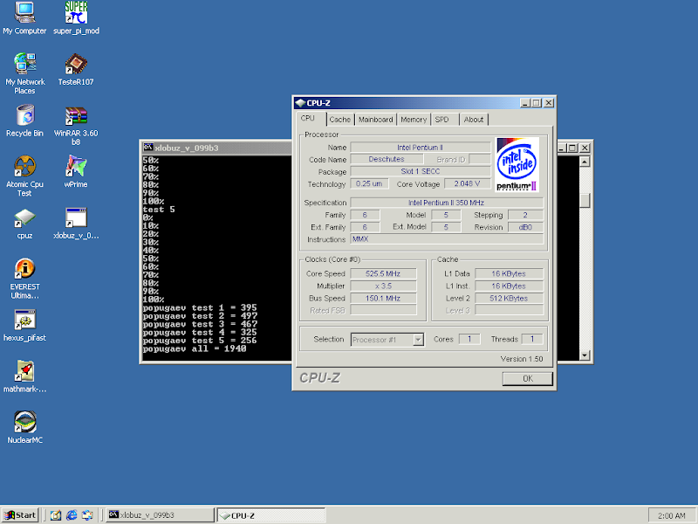Click the third quick launch icon

(x=87, y=515)
